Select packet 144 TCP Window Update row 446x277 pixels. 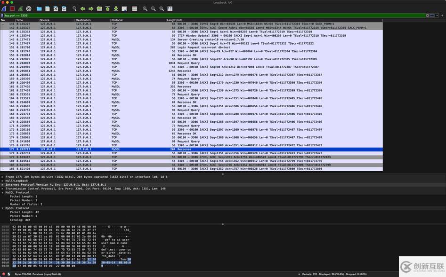191,36
